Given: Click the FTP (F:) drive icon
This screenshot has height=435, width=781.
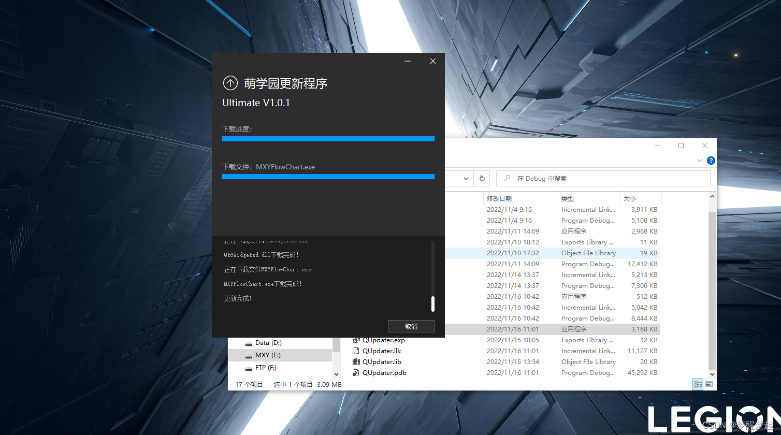Looking at the screenshot, I should pos(249,368).
